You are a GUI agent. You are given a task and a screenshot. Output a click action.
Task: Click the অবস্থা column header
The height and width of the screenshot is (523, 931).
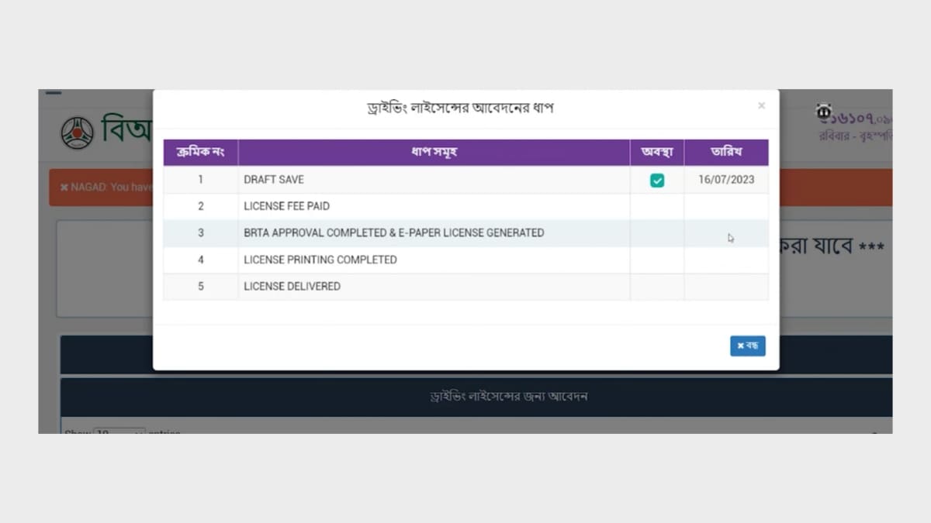[657, 152]
